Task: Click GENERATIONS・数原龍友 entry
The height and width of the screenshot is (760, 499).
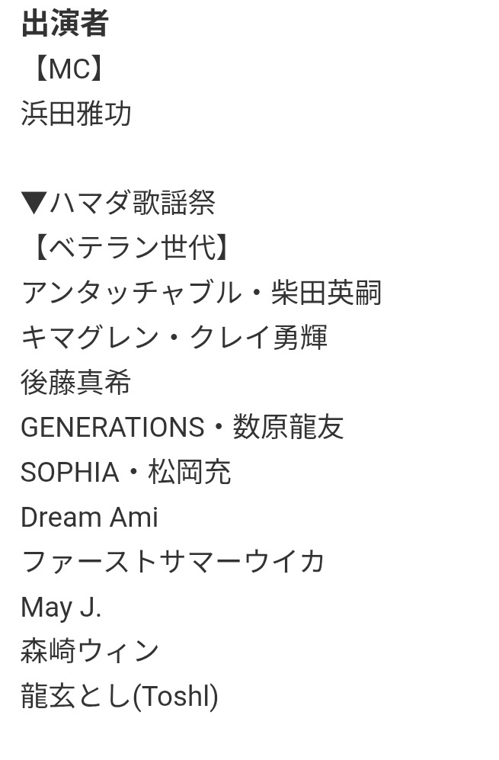Action: (x=182, y=427)
